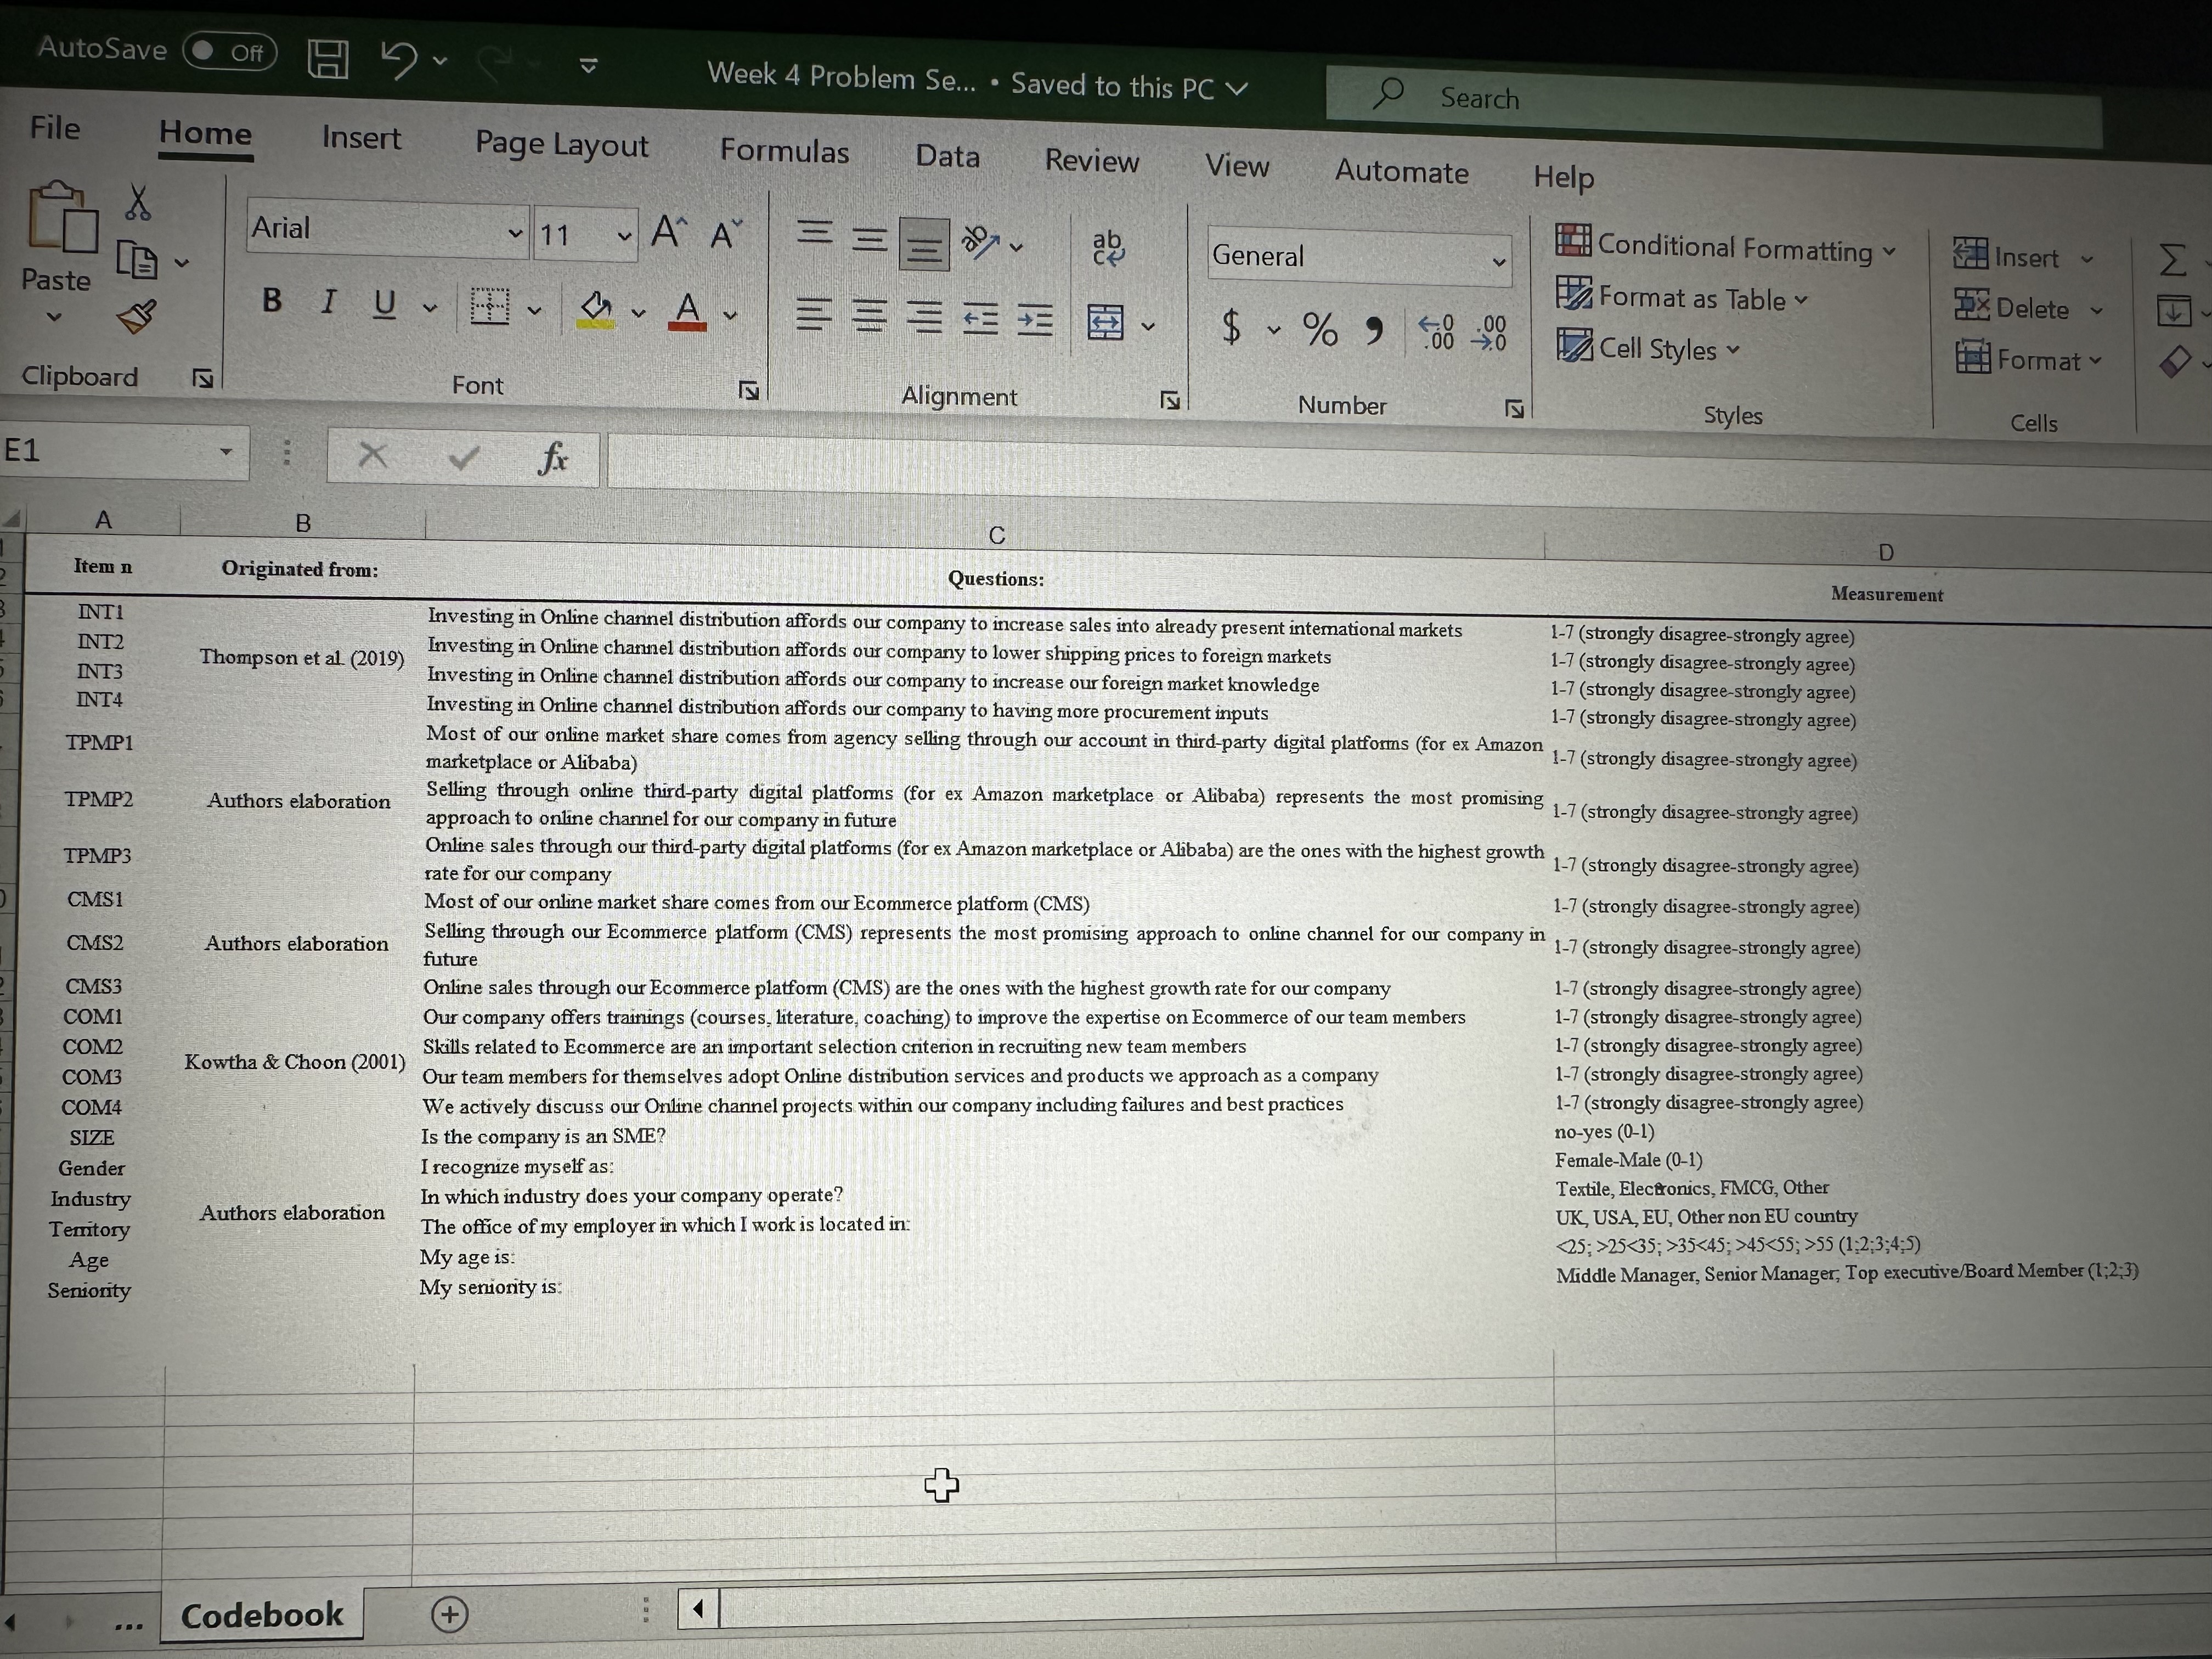
Task: Apply underline to selected cell
Action: tap(383, 305)
